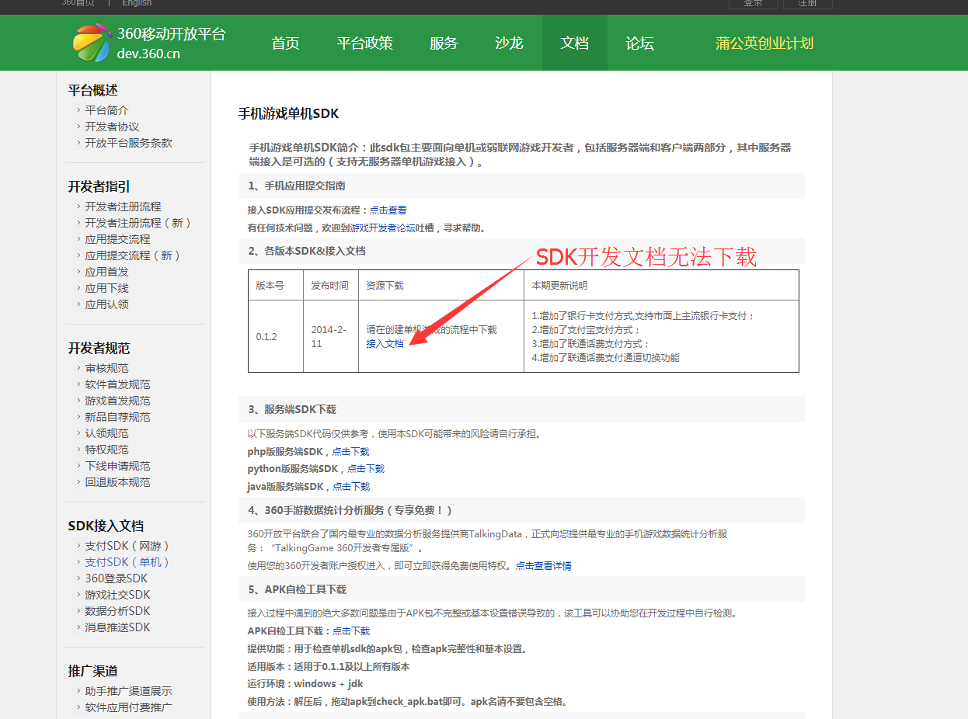Open 回退版本规范 sidebar link
Viewport: 968px width, 719px height.
click(118, 482)
